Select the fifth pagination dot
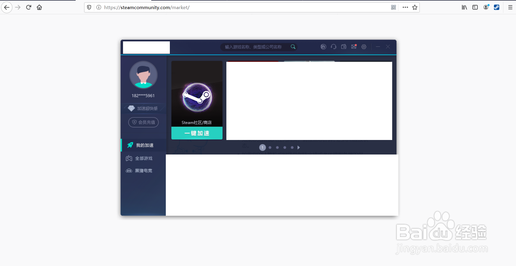516x266 pixels. (x=292, y=148)
